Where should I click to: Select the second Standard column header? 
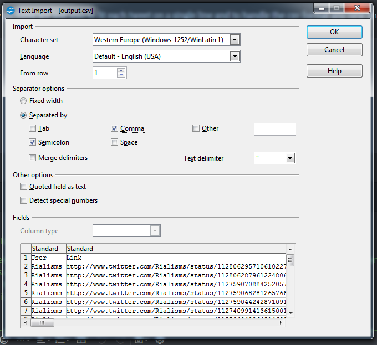point(176,249)
